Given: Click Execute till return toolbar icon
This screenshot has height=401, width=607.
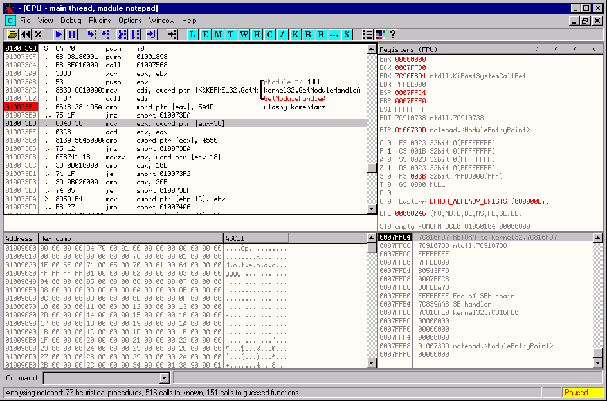Looking at the screenshot, I should click(x=151, y=35).
